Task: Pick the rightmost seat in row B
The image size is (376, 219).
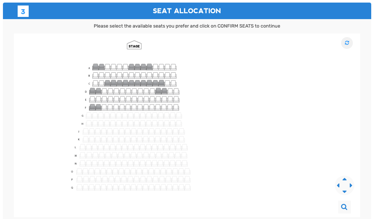Action: tap(173, 75)
